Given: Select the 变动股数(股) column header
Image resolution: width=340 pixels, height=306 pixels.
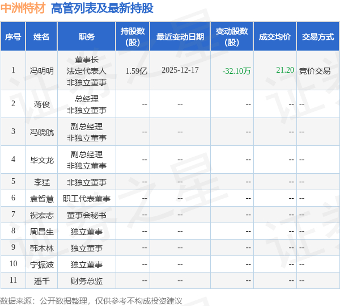Looking at the screenshot, I should pyautogui.click(x=232, y=36).
